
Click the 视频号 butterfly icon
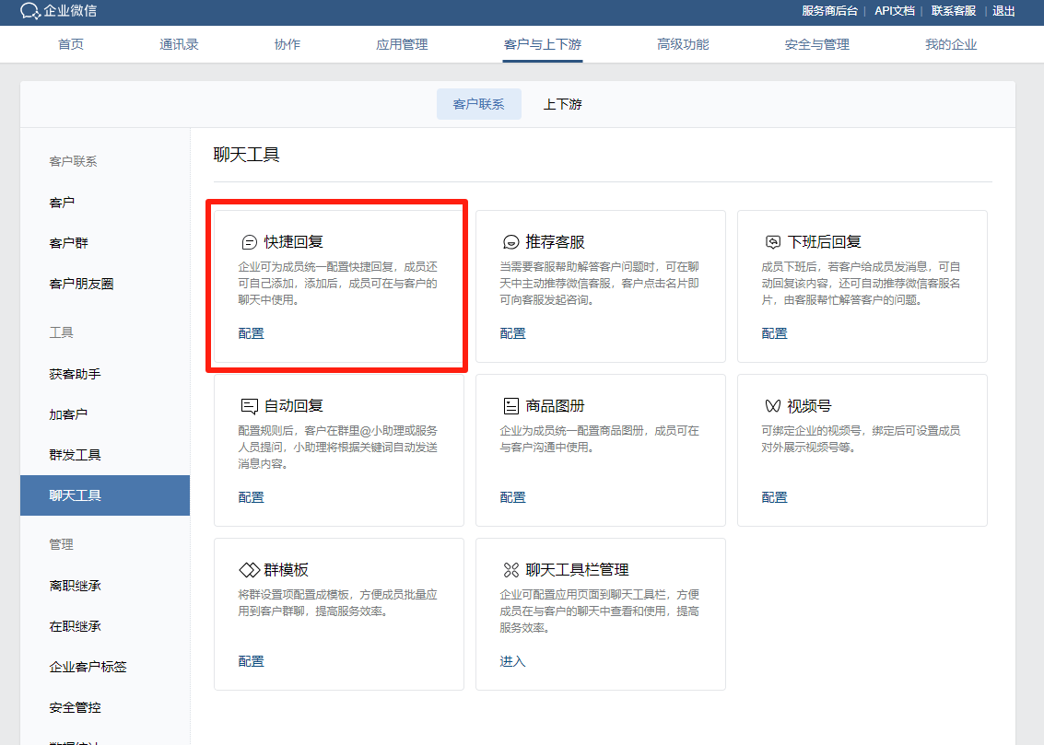pos(772,406)
